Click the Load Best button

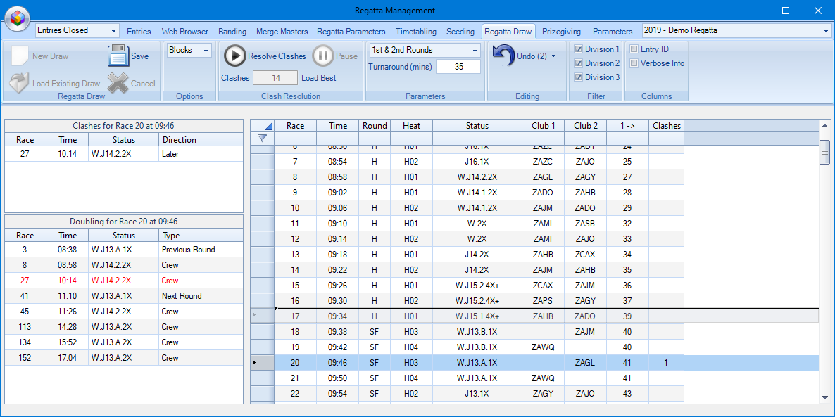(x=318, y=78)
